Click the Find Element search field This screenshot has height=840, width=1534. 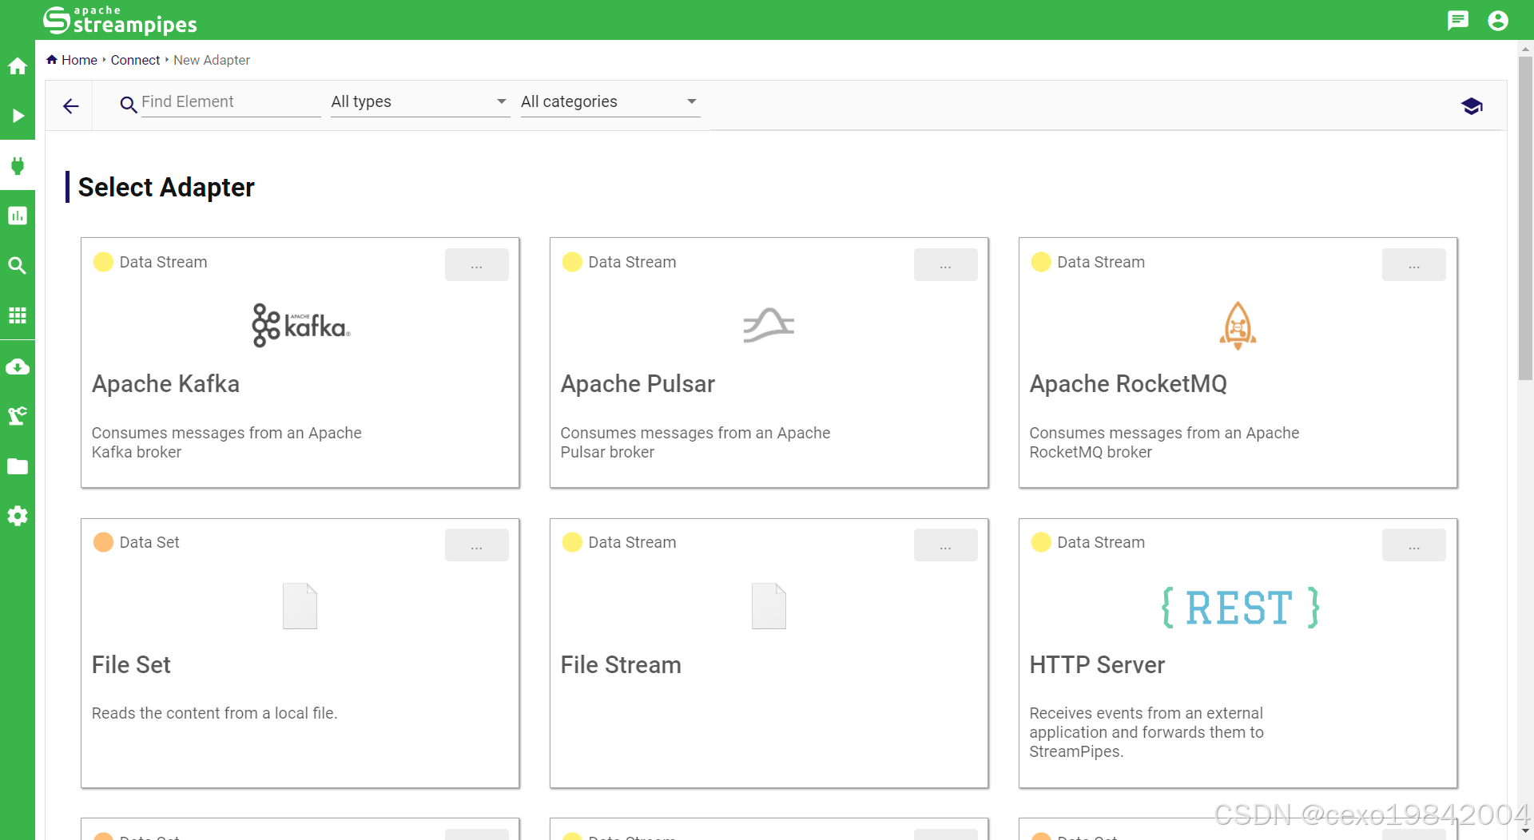pyautogui.click(x=230, y=101)
